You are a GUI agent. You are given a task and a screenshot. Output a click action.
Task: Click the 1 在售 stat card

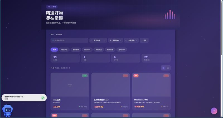[x=95, y=58]
